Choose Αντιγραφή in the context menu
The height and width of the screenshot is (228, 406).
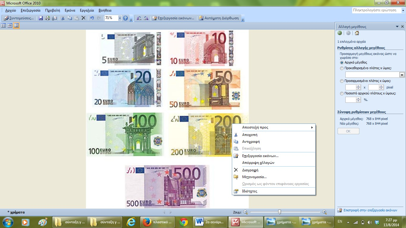[x=274, y=142]
